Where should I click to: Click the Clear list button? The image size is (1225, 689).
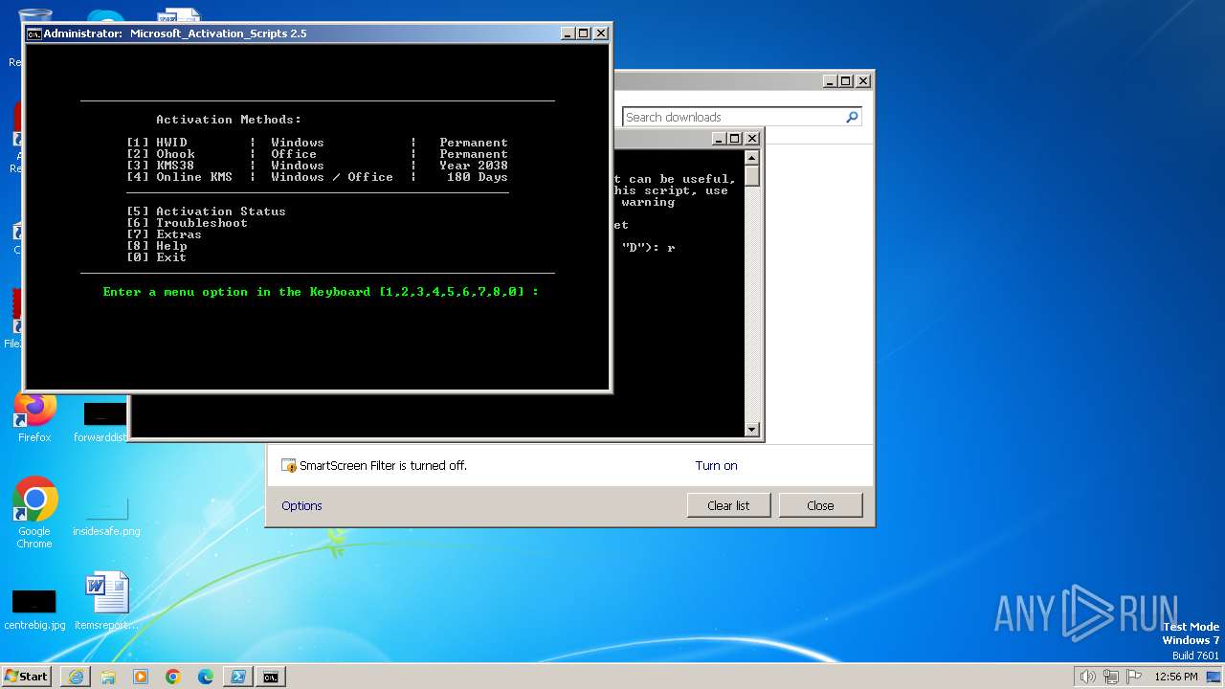[x=728, y=505]
